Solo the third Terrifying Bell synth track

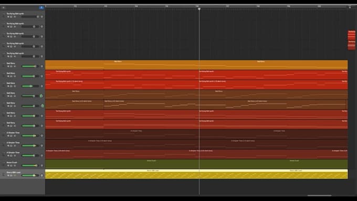tap(11, 37)
